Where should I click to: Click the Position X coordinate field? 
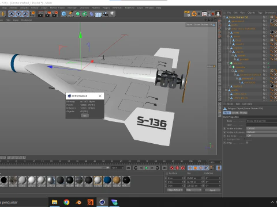tap(175, 178)
